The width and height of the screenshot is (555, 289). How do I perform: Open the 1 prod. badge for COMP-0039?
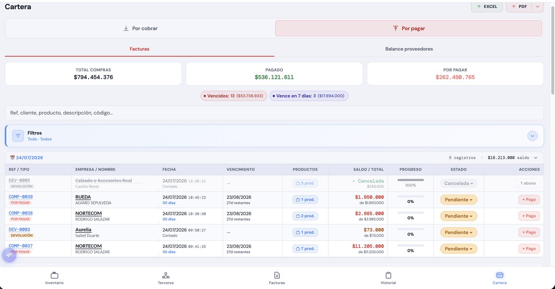(305, 200)
